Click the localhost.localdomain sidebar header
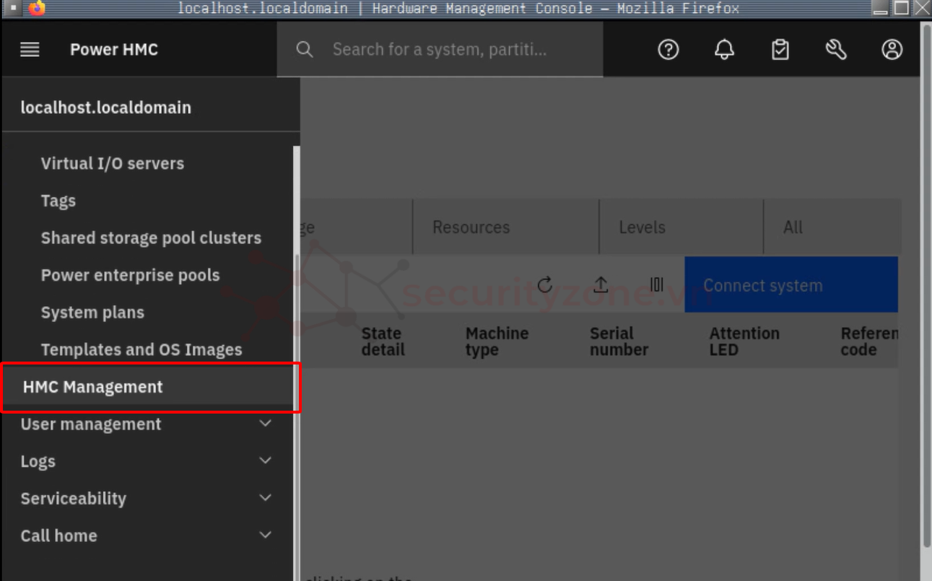 pos(106,108)
